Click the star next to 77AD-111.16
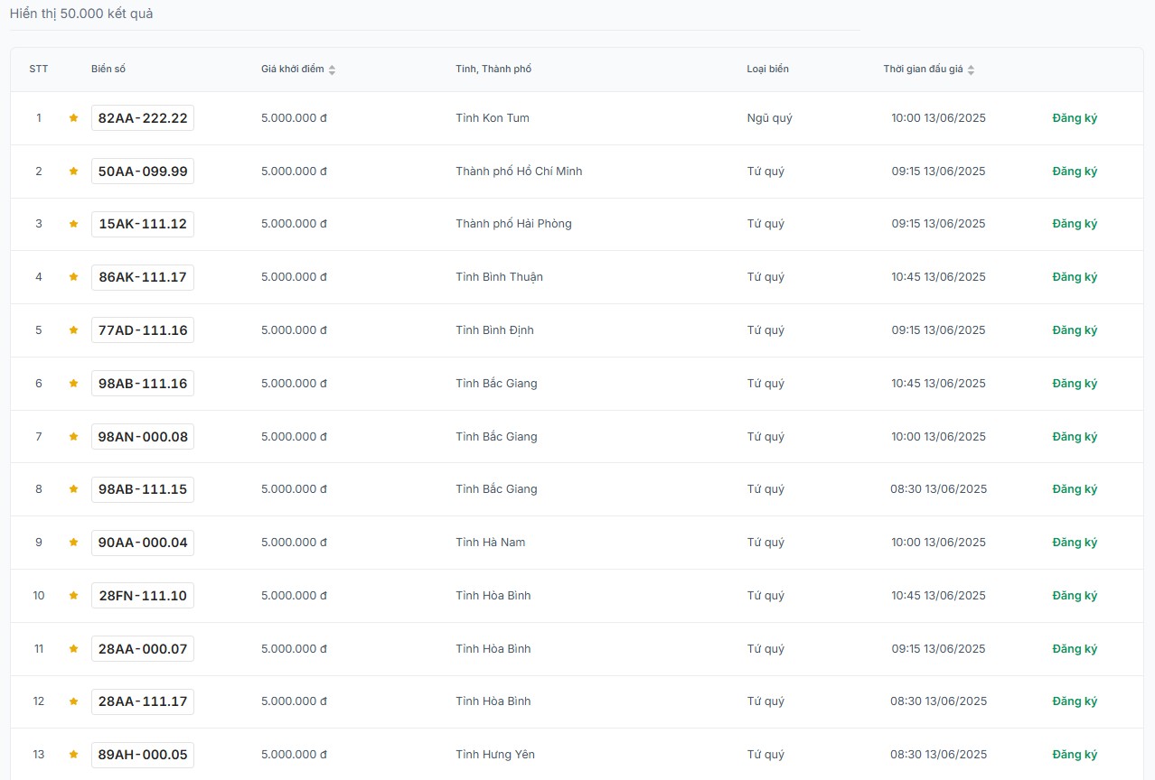This screenshot has height=780, width=1155. [x=74, y=330]
